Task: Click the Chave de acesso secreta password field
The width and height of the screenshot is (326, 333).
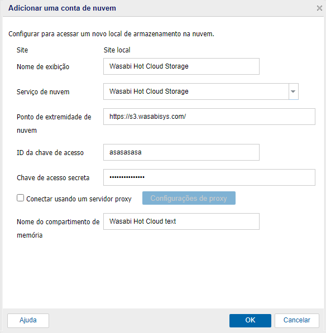Action: coord(209,177)
